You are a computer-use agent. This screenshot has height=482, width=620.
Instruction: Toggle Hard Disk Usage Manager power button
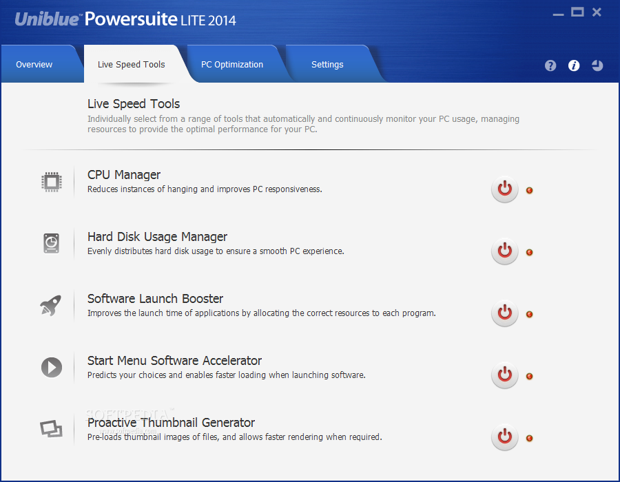click(x=504, y=251)
